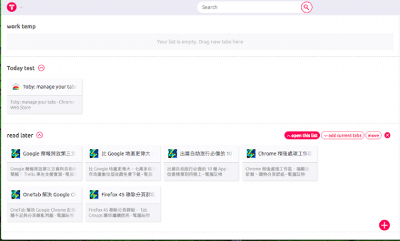Delete the 'read later' list with X
Screen dimensions: 400x241
[x=387, y=136]
